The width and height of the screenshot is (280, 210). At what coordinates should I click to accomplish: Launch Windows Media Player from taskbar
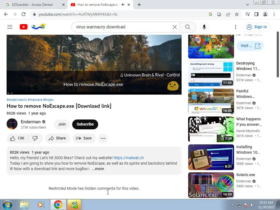(41, 205)
